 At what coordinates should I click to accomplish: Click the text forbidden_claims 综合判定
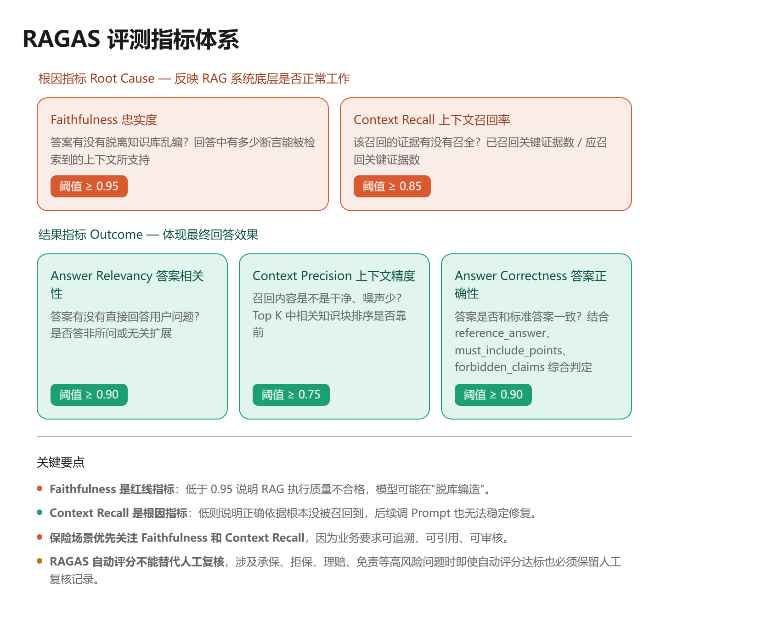pos(524,367)
